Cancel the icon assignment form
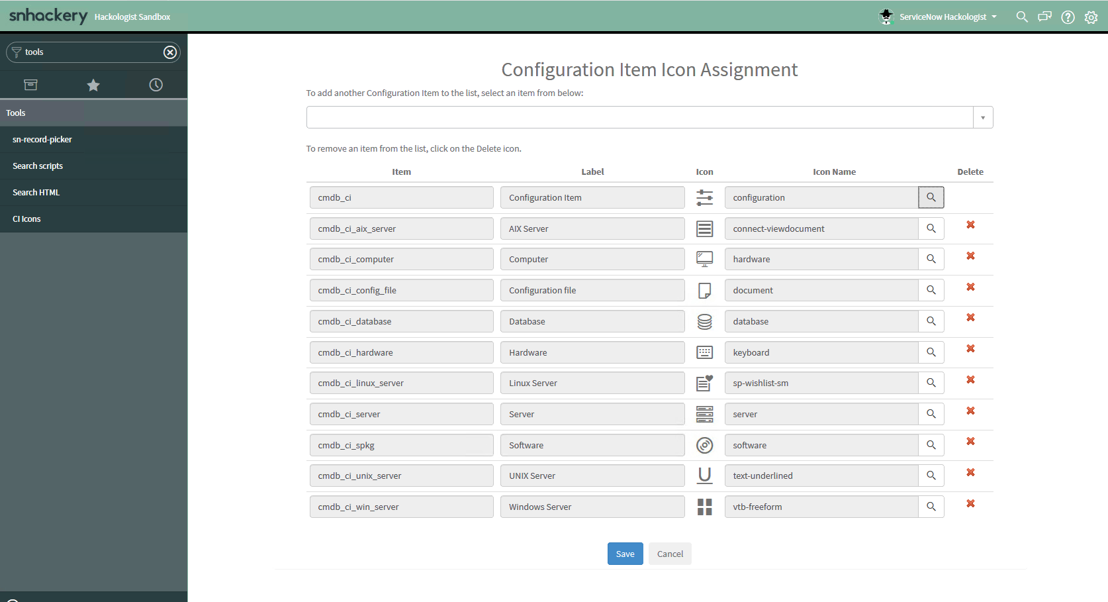Screen dimensions: 1108x602 pyautogui.click(x=669, y=554)
